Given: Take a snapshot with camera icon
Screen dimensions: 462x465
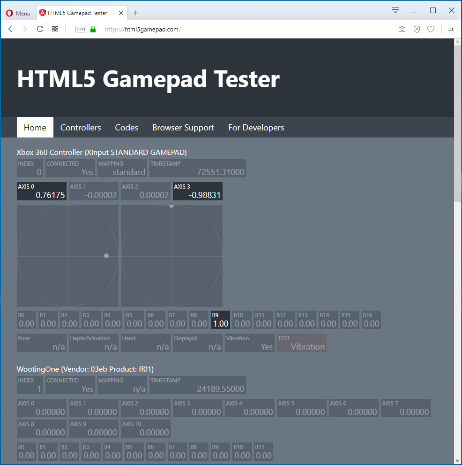Looking at the screenshot, I should (x=402, y=29).
